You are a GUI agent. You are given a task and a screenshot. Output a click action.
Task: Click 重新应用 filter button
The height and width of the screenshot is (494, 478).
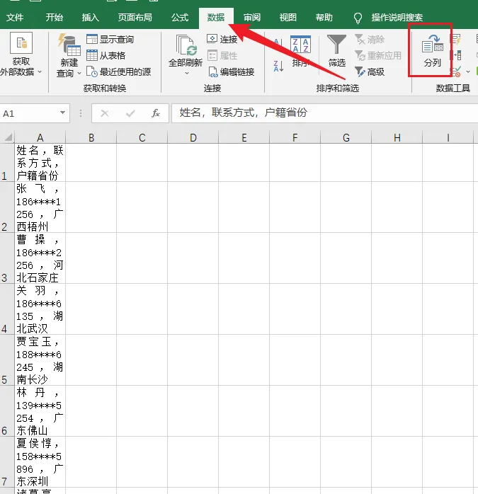click(377, 55)
